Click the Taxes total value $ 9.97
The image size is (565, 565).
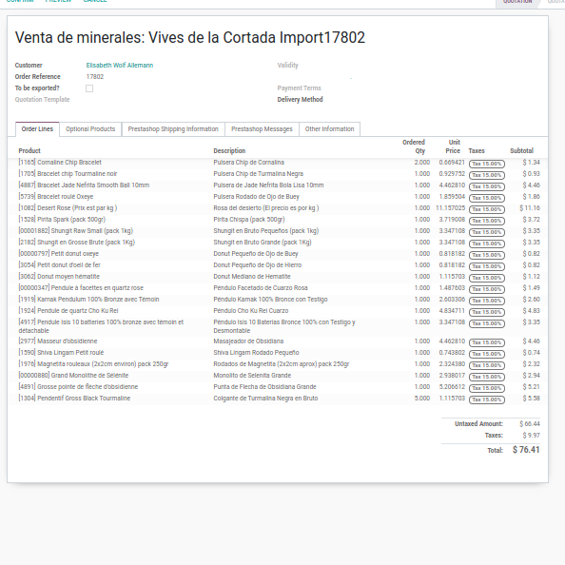(531, 436)
